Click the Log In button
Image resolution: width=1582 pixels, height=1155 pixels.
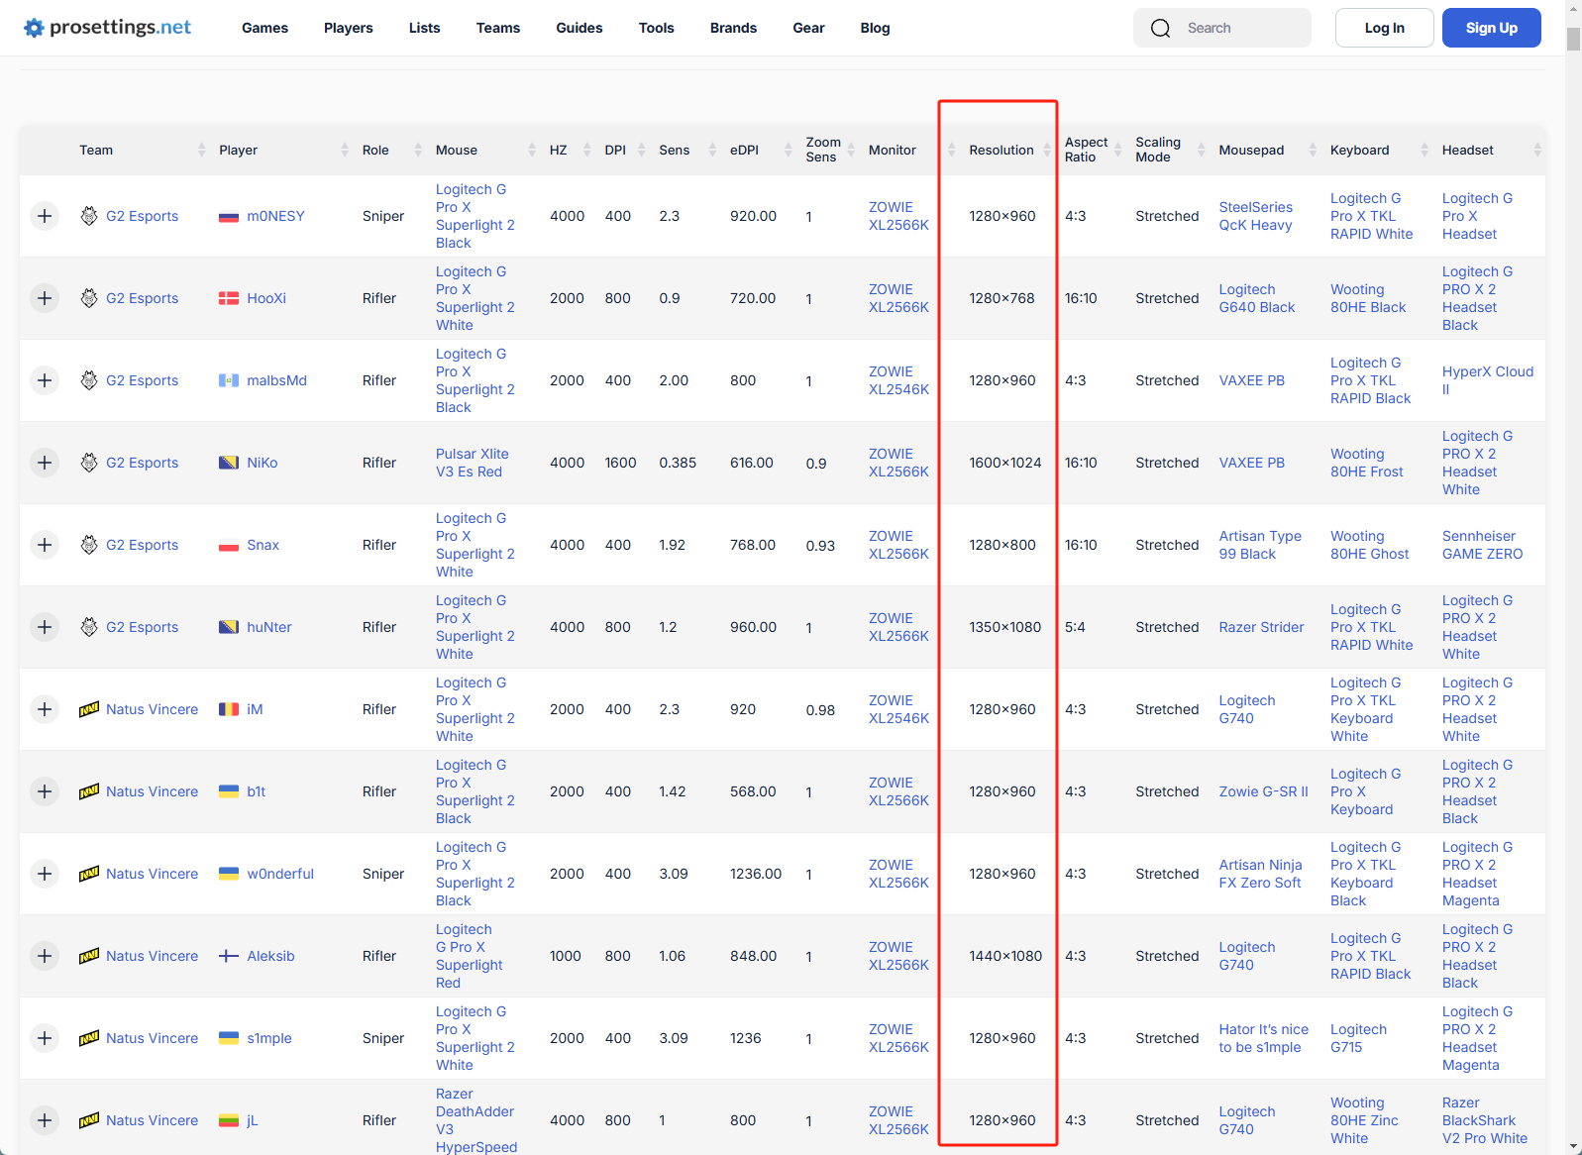1384,28
